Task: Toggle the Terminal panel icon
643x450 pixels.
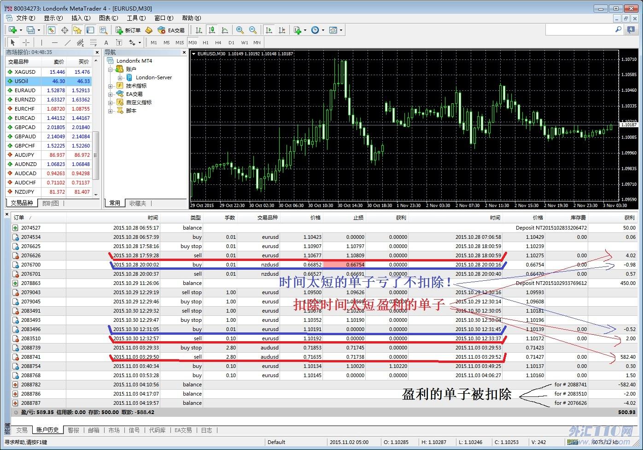Action: pyautogui.click(x=90, y=30)
